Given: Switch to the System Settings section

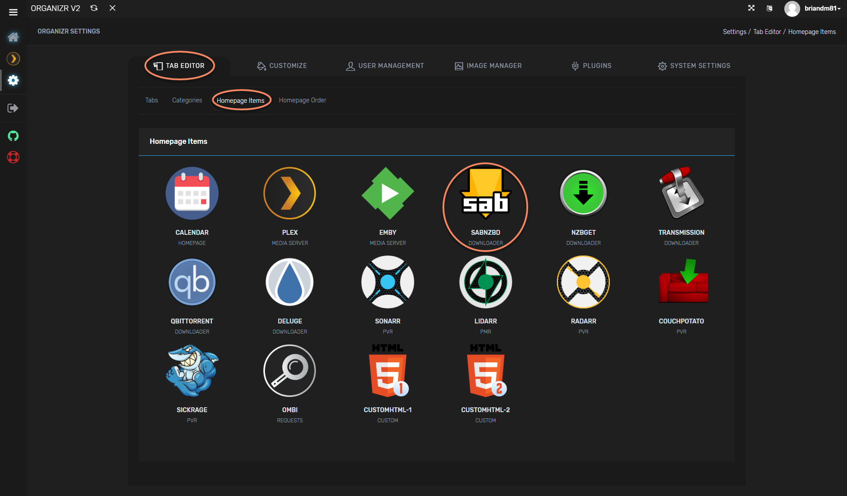Looking at the screenshot, I should 694,66.
